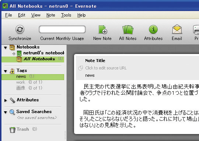
Task: Click the Current Monthly Usage bar
Action: point(62,29)
